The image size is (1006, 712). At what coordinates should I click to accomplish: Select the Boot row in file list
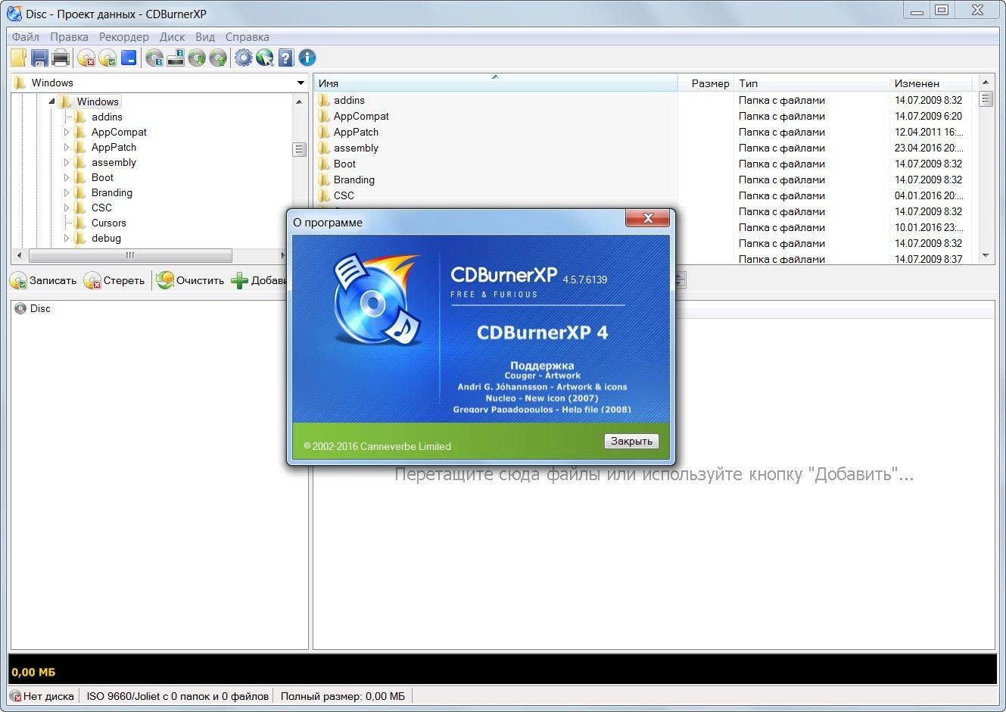pyautogui.click(x=645, y=164)
